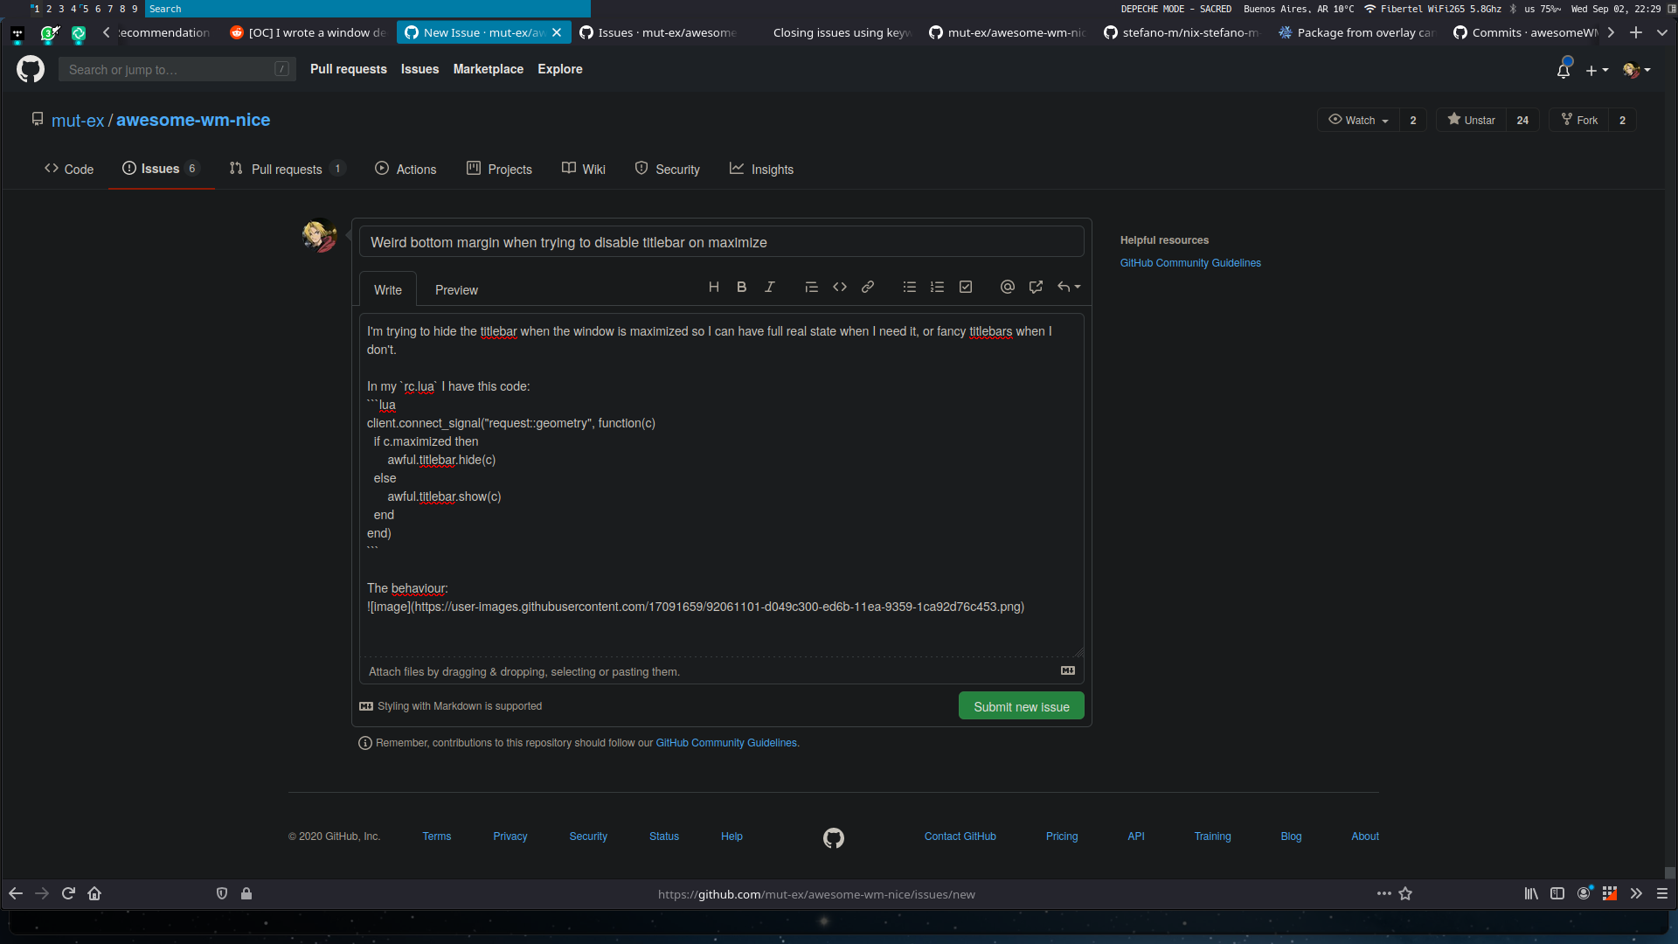Focus the Search or jump to field

[177, 69]
